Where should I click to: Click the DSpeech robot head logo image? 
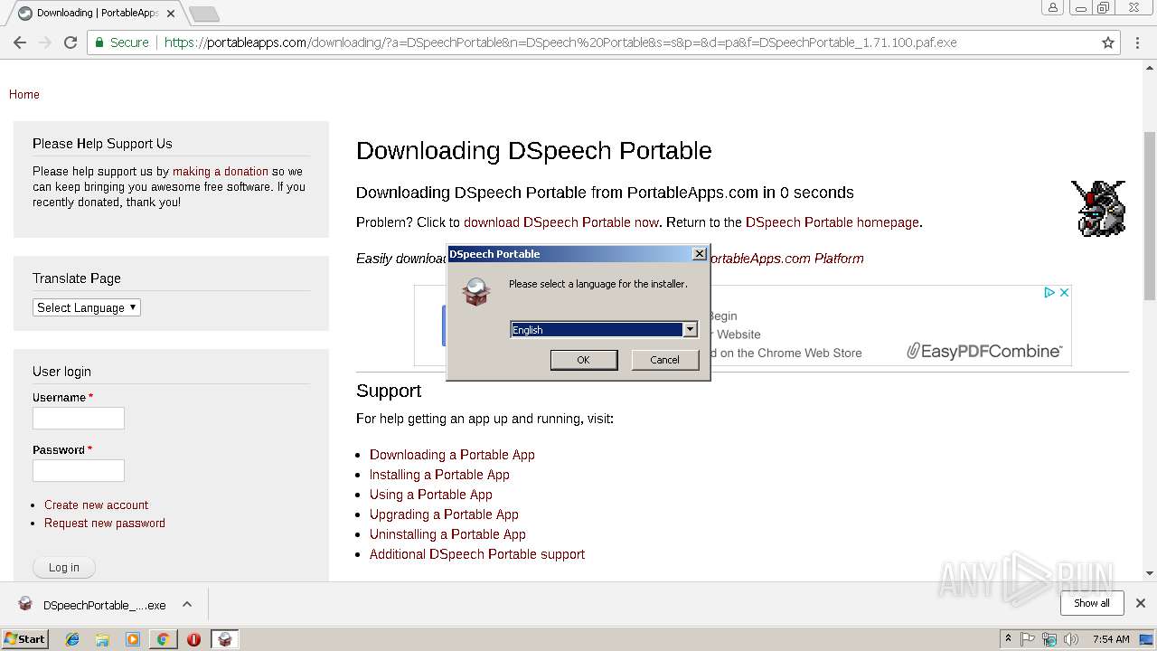[x=1098, y=208]
